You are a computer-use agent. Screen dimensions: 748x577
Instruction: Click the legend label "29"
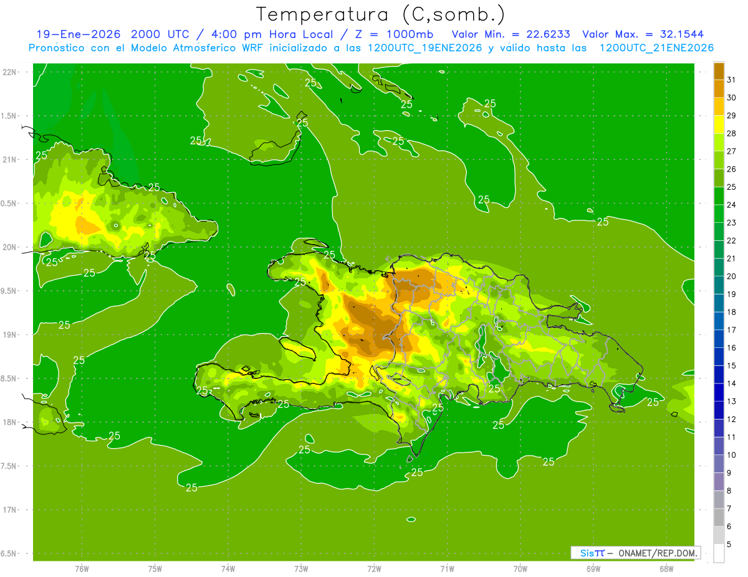tap(732, 115)
